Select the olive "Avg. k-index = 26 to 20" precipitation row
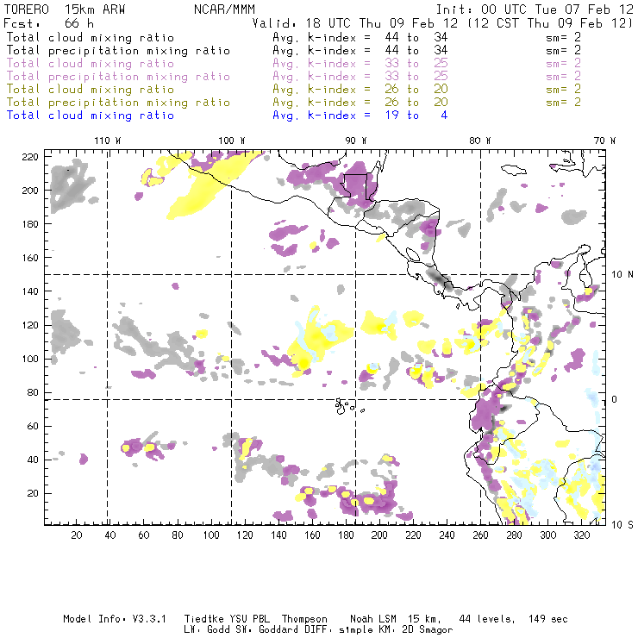The height and width of the screenshot is (638, 638). coord(360,102)
